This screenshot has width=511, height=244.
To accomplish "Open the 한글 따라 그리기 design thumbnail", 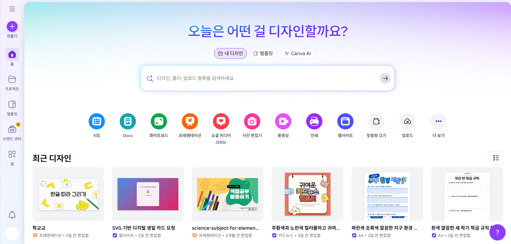I will [x=68, y=194].
